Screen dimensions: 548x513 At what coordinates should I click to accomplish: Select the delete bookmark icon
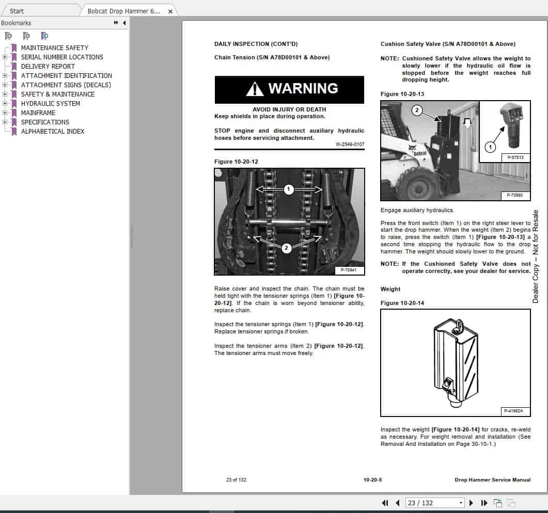[x=8, y=36]
